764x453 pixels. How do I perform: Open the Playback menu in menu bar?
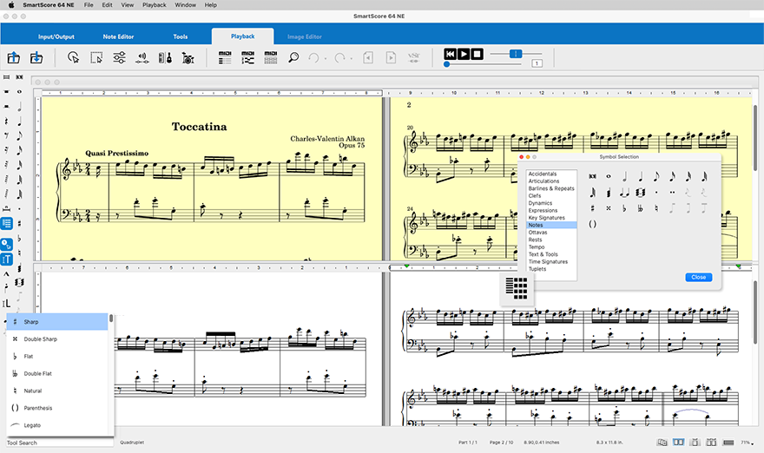click(x=154, y=5)
